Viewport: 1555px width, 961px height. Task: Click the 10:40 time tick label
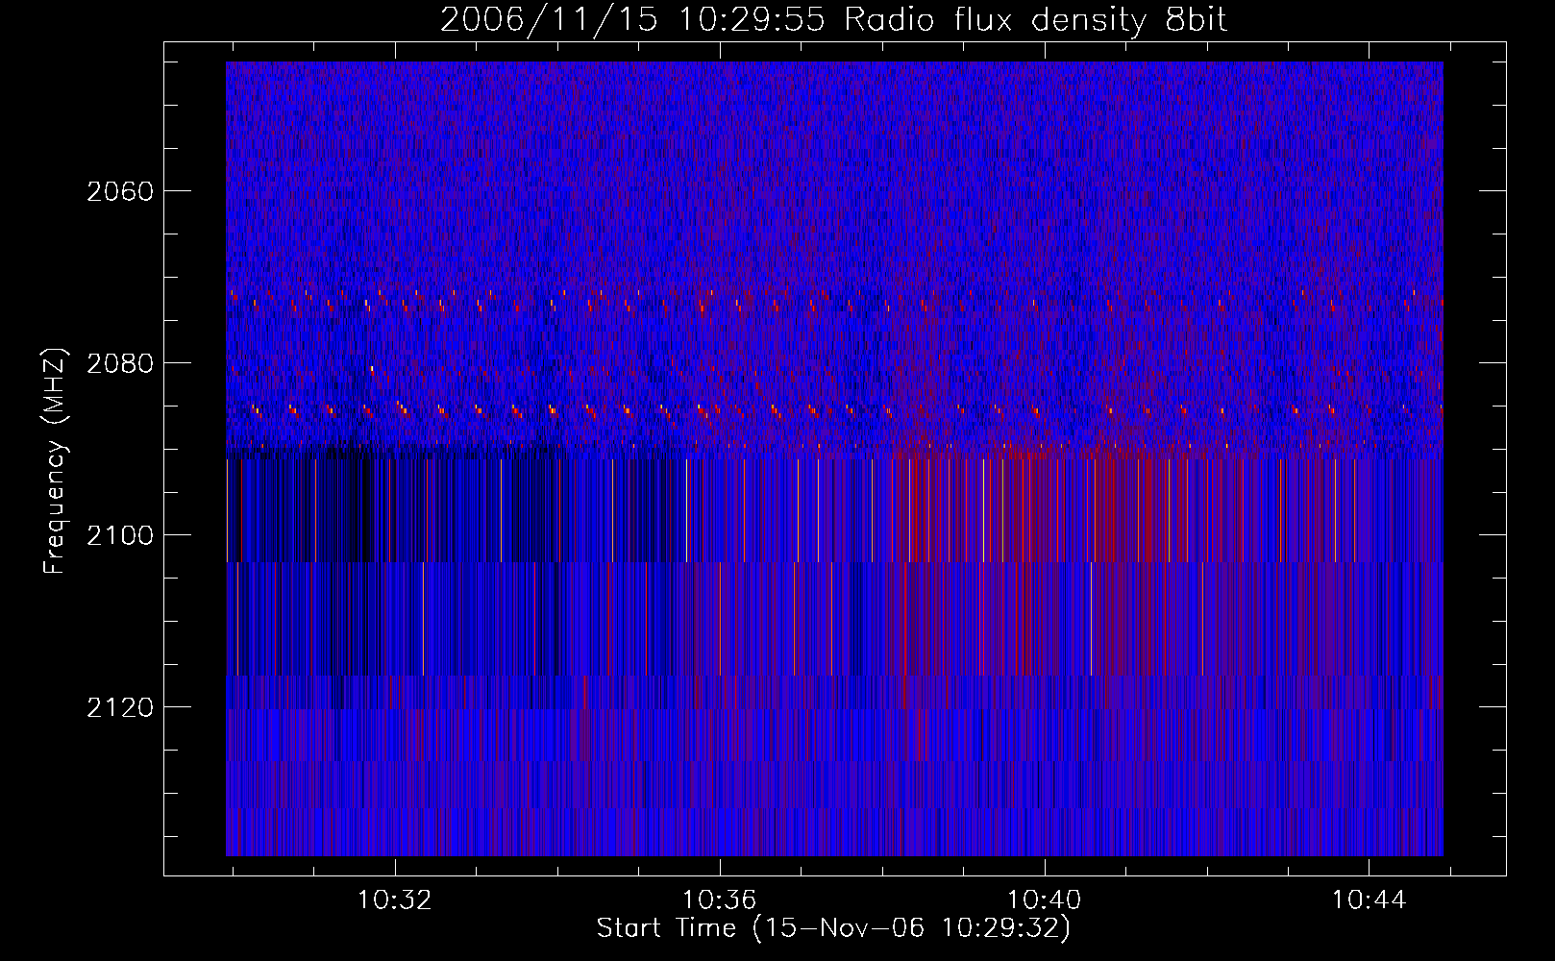coord(1044,900)
